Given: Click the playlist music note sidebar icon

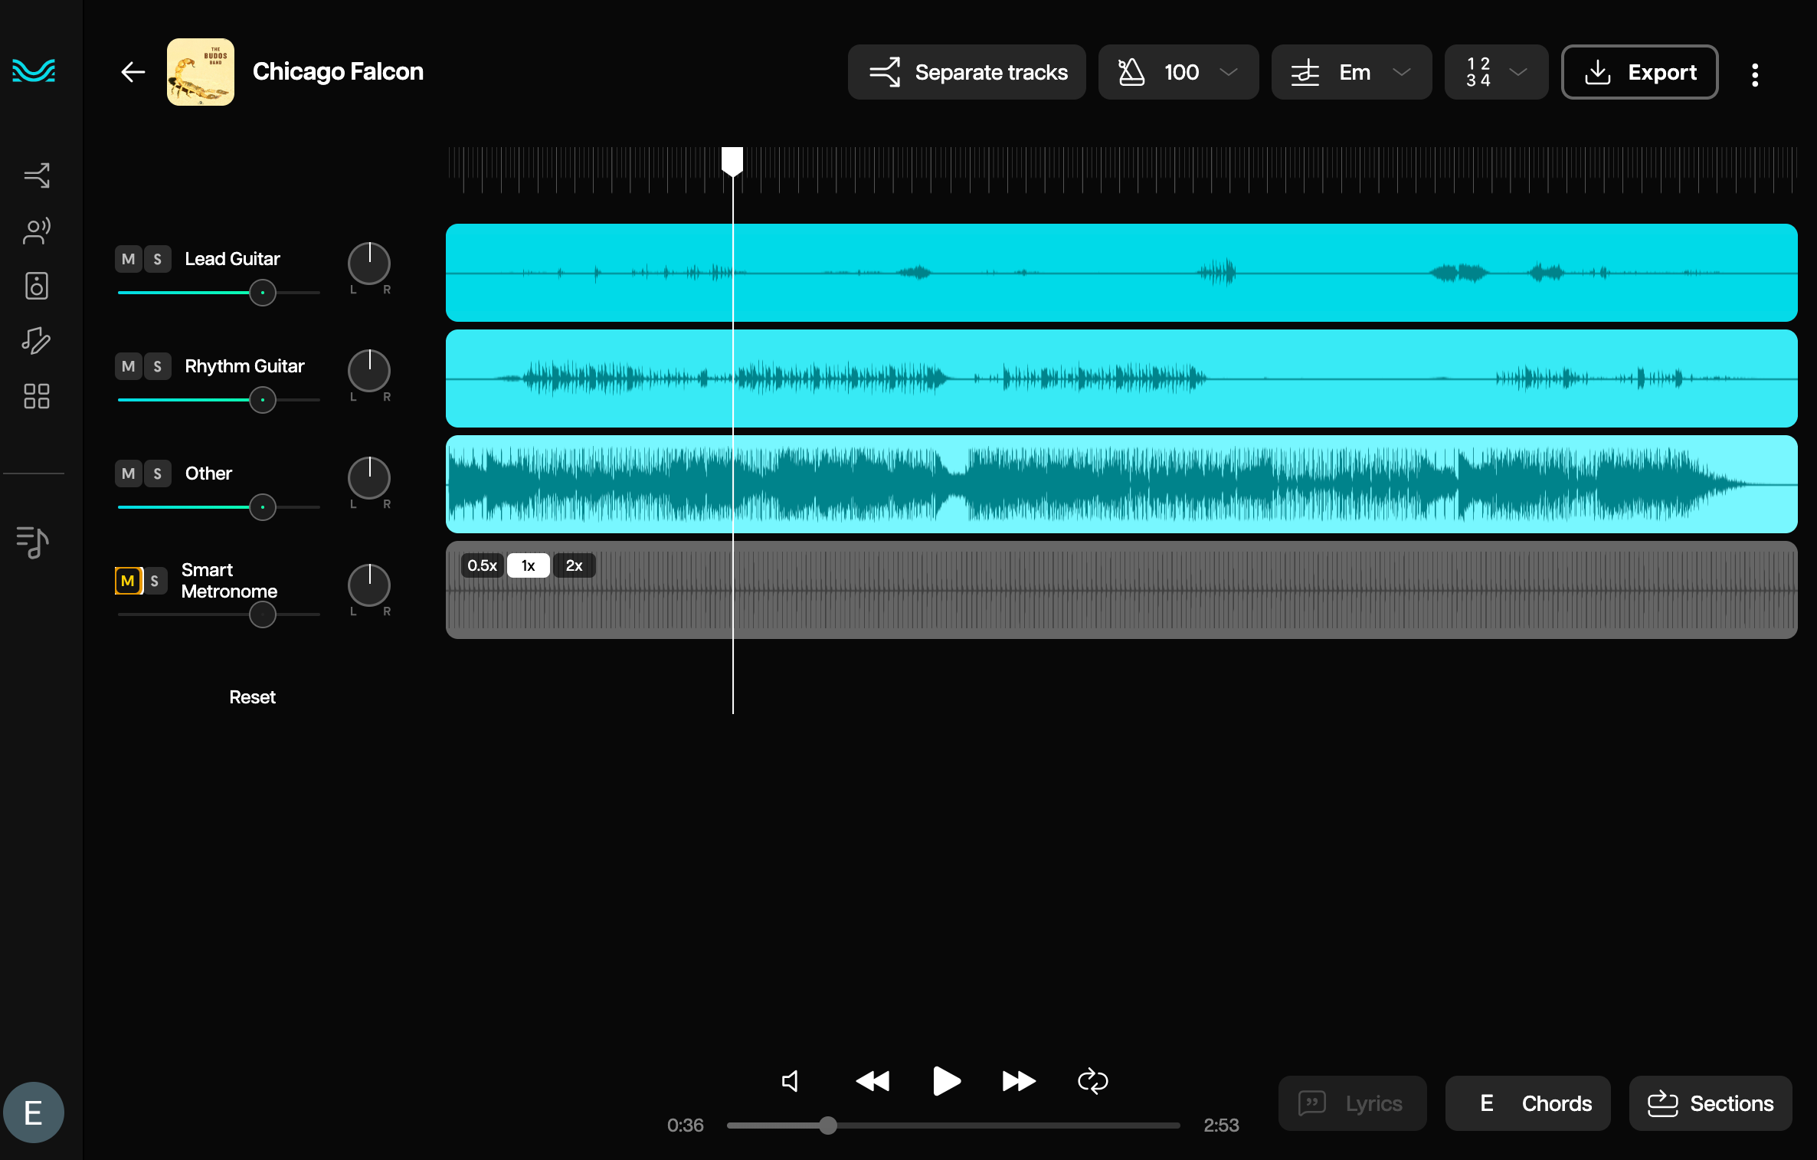Looking at the screenshot, I should coord(33,542).
